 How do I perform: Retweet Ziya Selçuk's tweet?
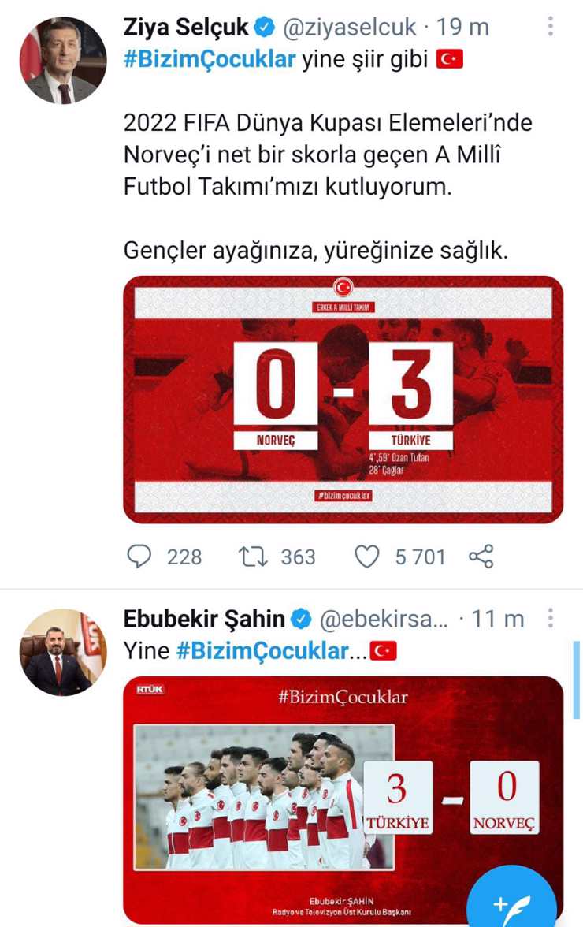[253, 557]
